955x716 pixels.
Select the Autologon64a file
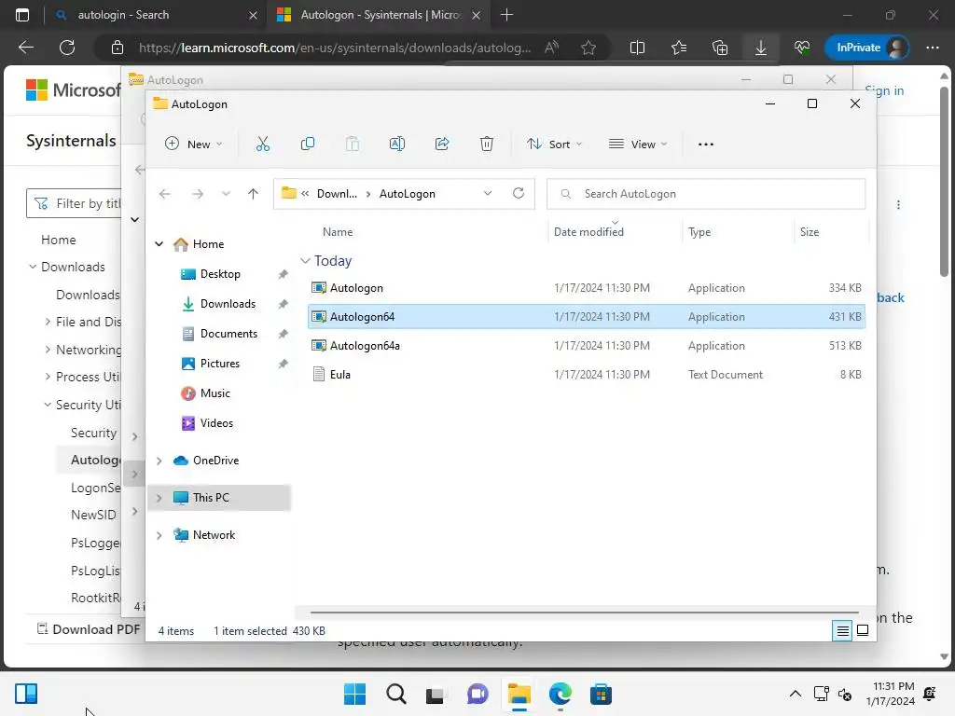(587, 346)
